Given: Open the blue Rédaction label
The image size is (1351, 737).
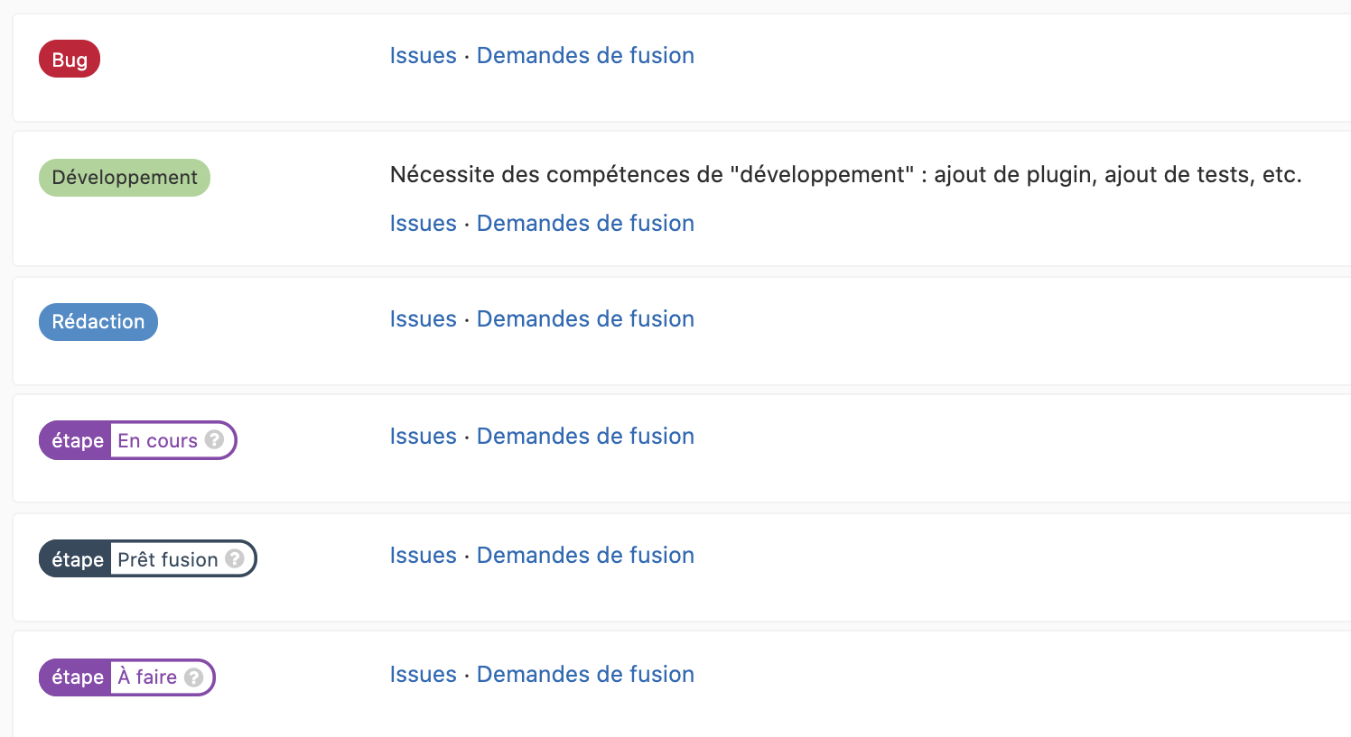Looking at the screenshot, I should pos(98,322).
